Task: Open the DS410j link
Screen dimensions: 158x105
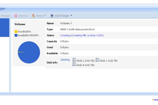Action: pyautogui.click(x=65, y=60)
